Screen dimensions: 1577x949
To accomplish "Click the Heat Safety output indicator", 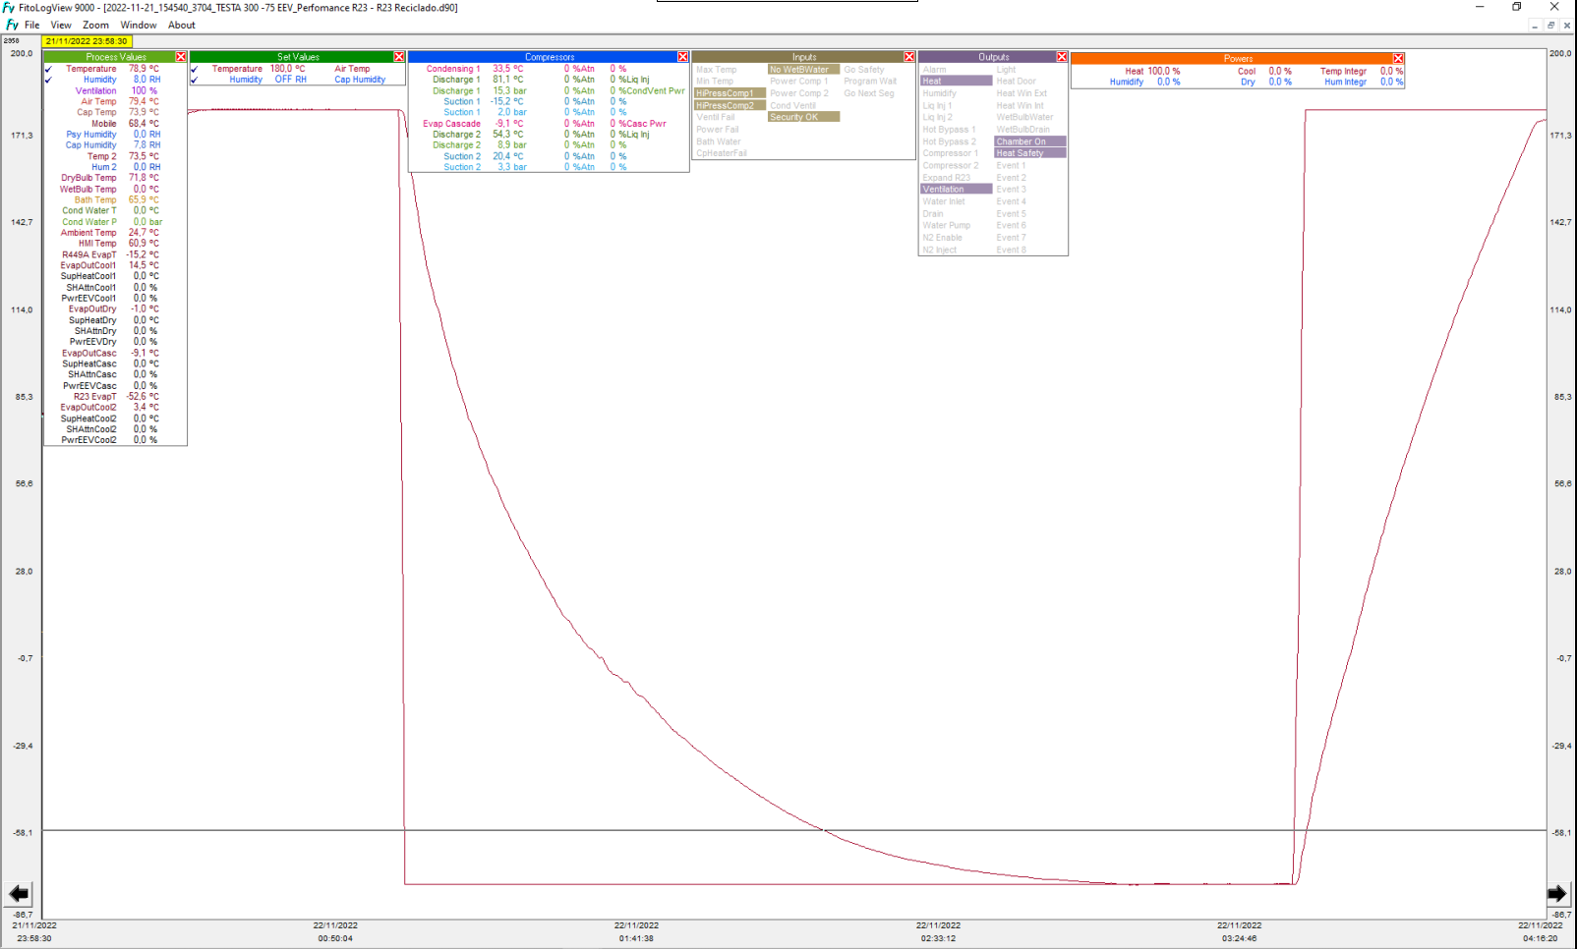I will (x=1030, y=153).
